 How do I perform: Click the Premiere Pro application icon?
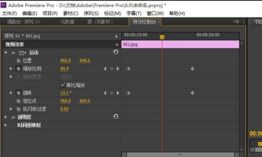[3, 5]
